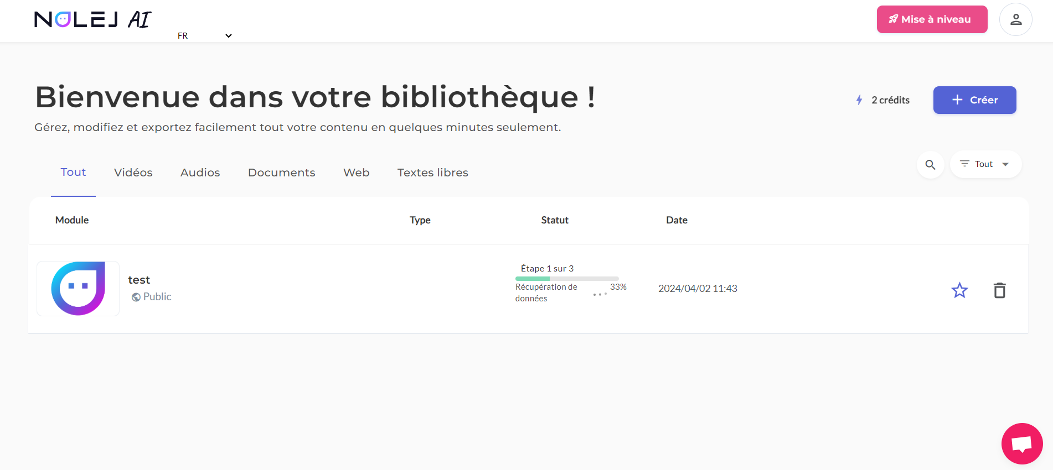The width and height of the screenshot is (1053, 470).
Task: Click the Mise à niveau upgrade button
Action: click(932, 19)
